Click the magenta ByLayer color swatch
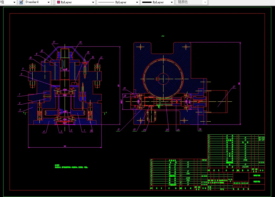The width and height of the screenshot is (275, 197). click(x=59, y=2)
